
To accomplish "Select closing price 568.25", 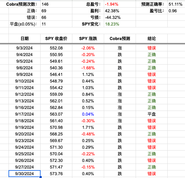I will pos(56,134).
